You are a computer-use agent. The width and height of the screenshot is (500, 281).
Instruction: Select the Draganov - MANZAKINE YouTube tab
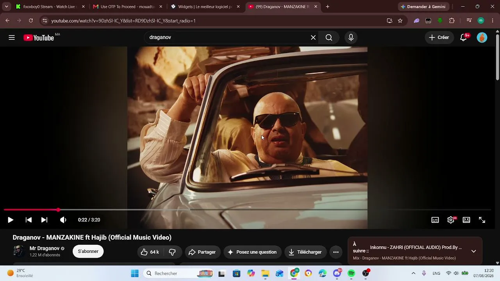(x=282, y=7)
